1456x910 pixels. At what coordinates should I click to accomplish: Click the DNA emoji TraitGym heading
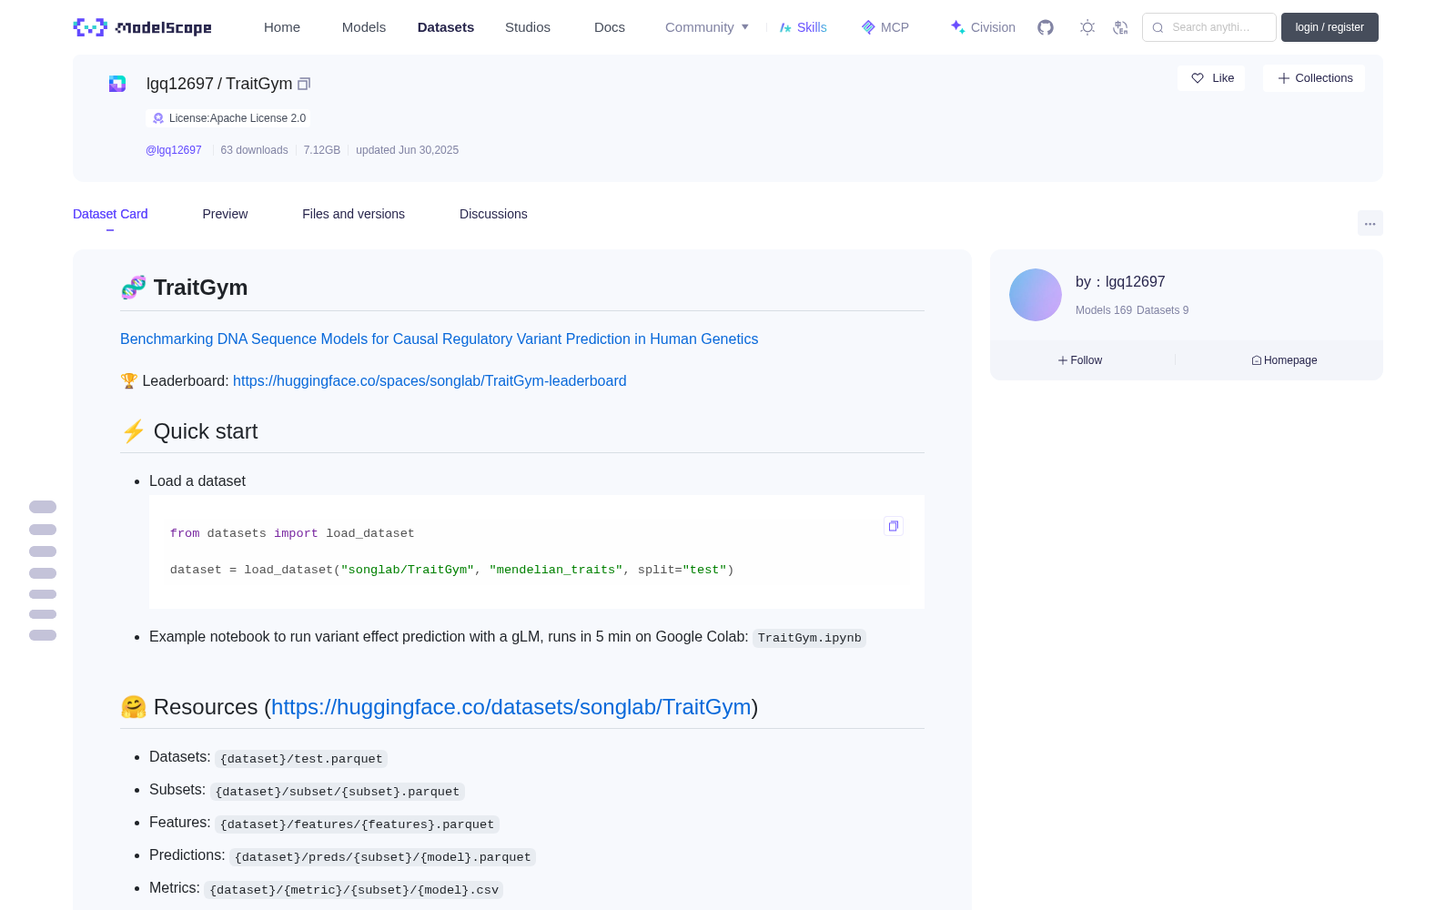pyautogui.click(x=184, y=288)
